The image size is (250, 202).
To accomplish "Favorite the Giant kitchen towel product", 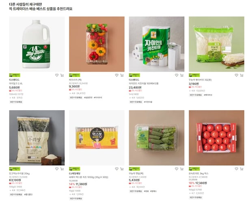I will click(177, 75).
